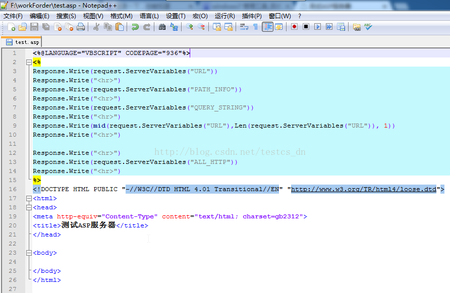
Task: Click line number 1 in the margin
Action: (14, 53)
